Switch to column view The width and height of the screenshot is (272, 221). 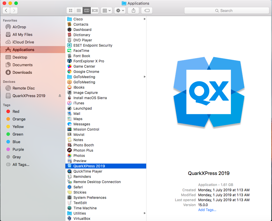pos(87,10)
